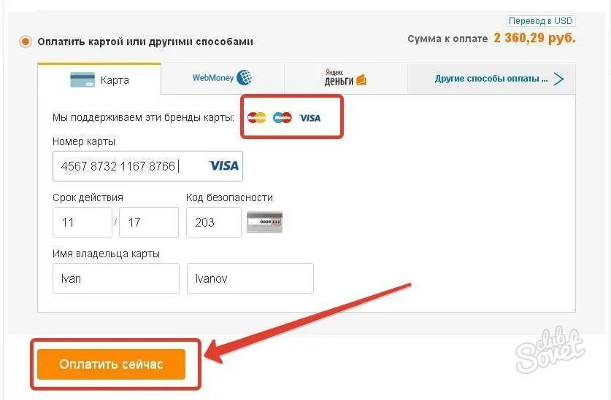Select the Оплатить картой или другими способами radio button
The height and width of the screenshot is (400, 611).
(26, 42)
